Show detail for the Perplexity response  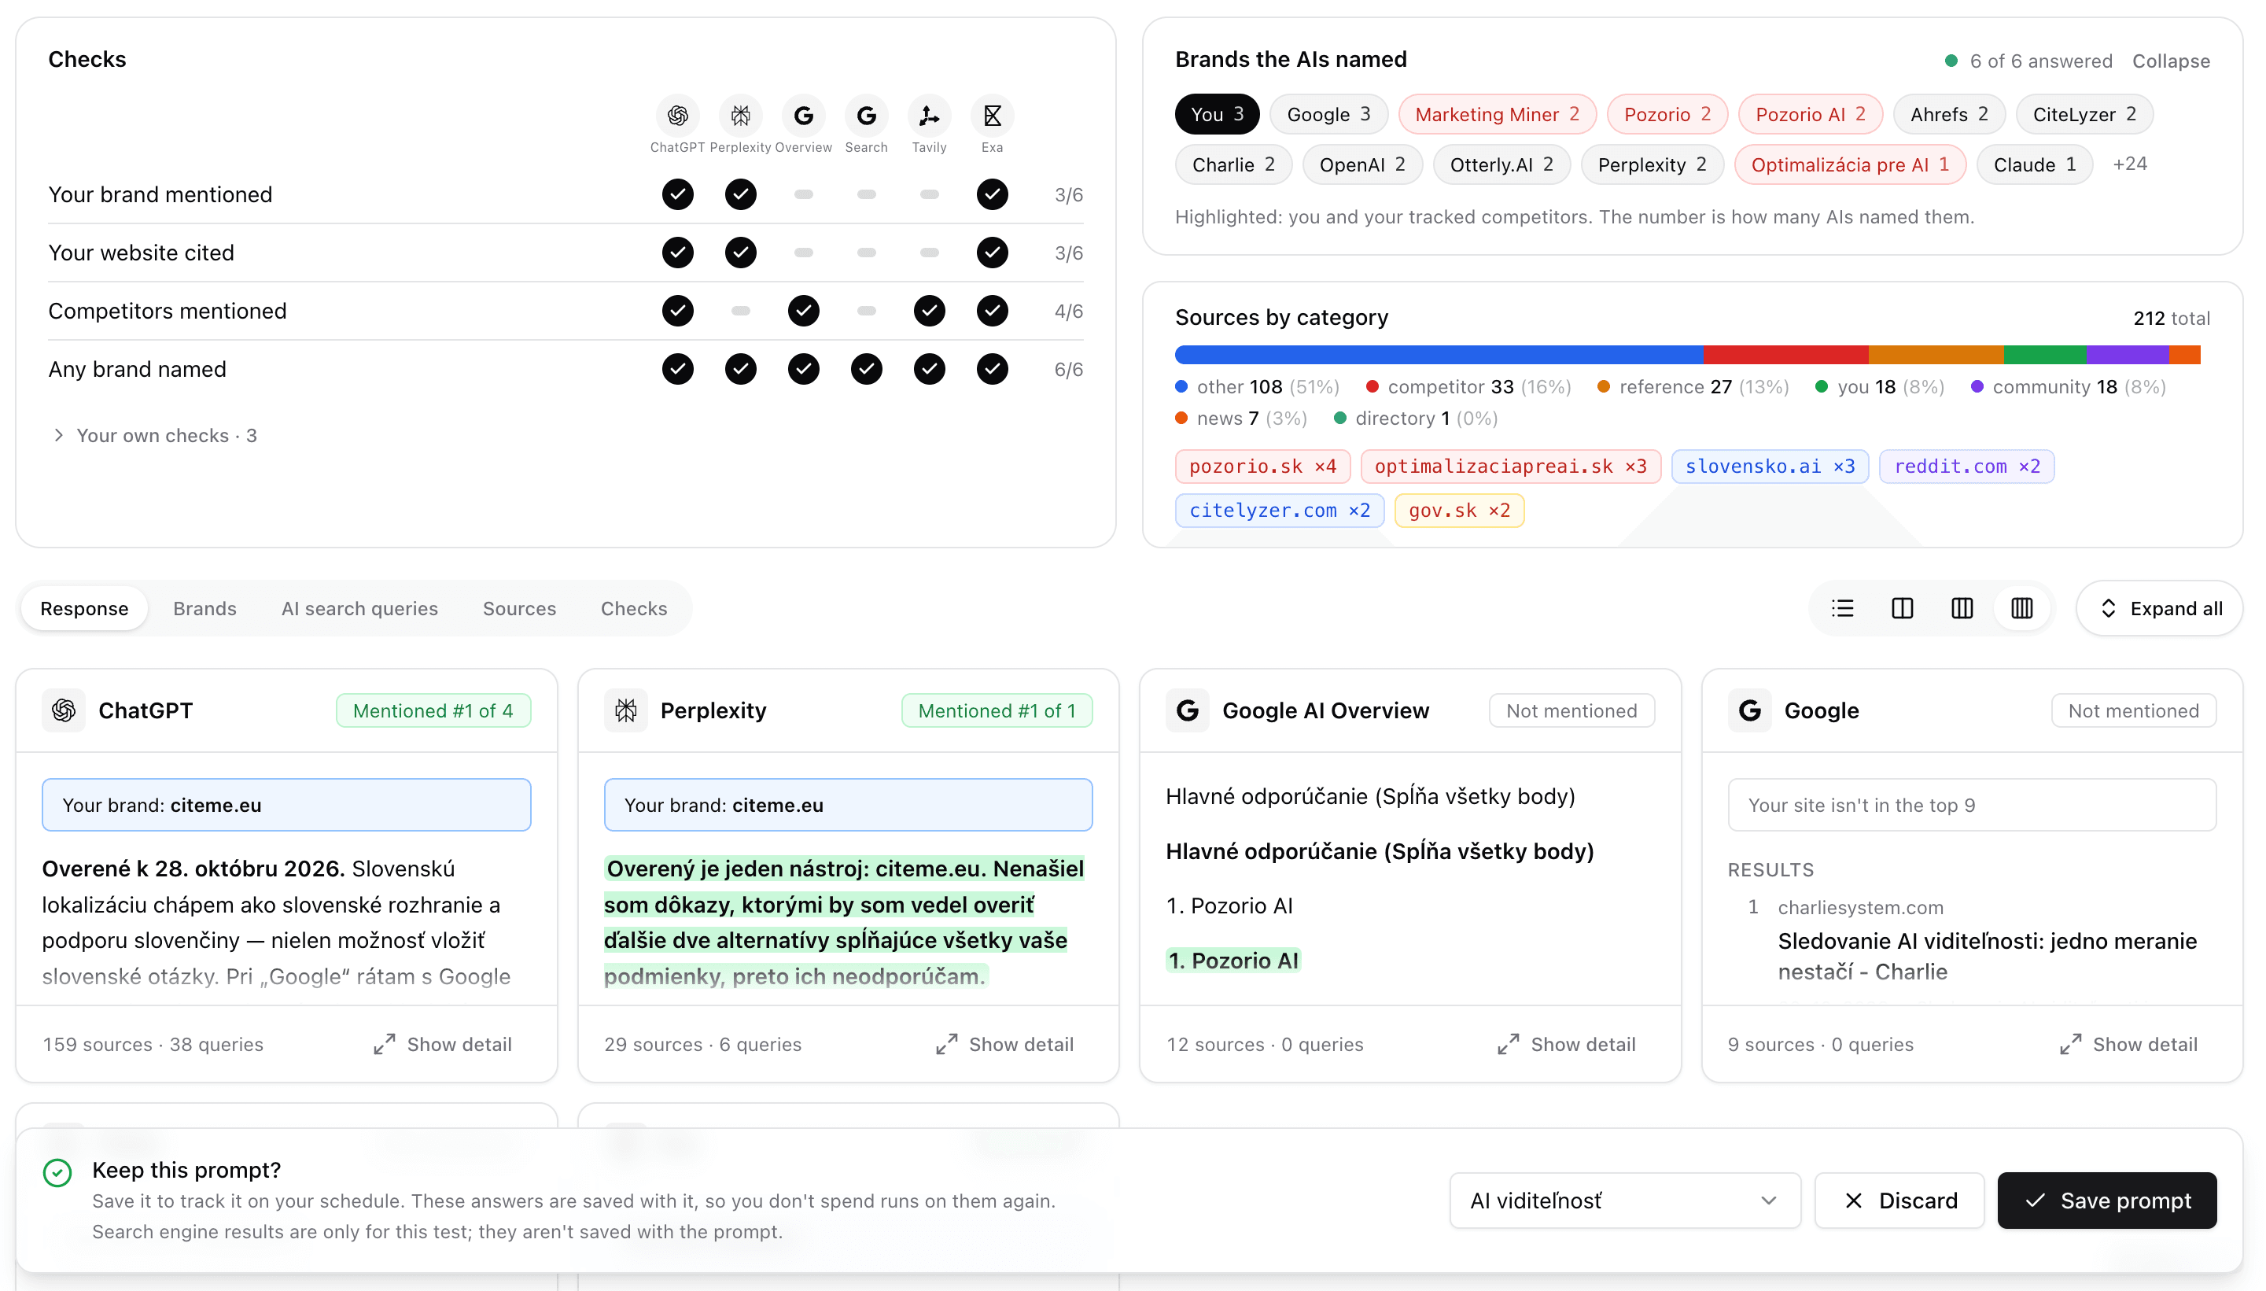click(1004, 1044)
